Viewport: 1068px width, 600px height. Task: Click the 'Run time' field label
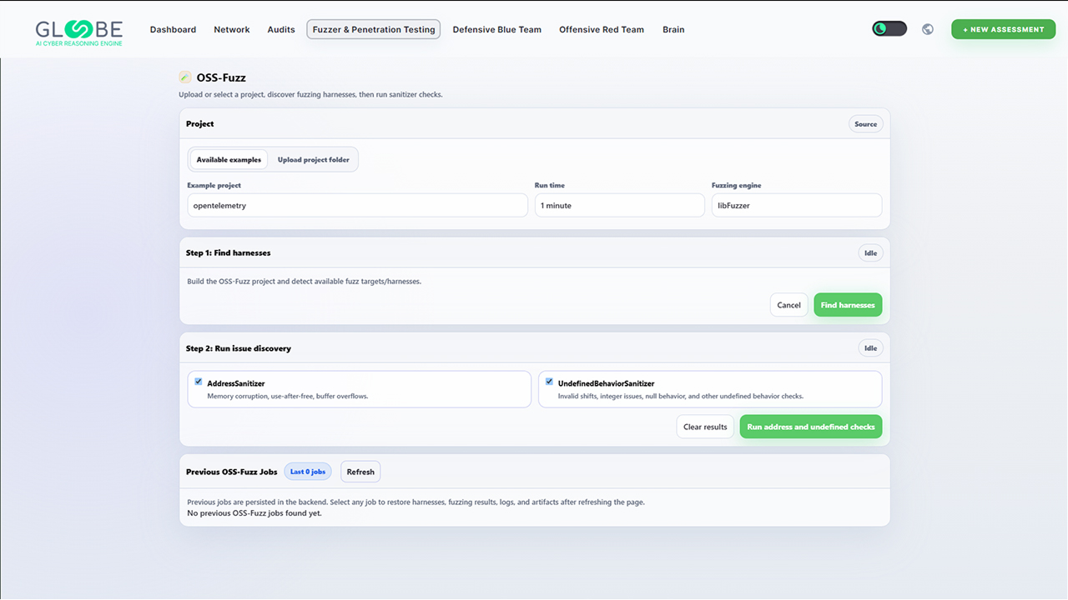click(550, 185)
